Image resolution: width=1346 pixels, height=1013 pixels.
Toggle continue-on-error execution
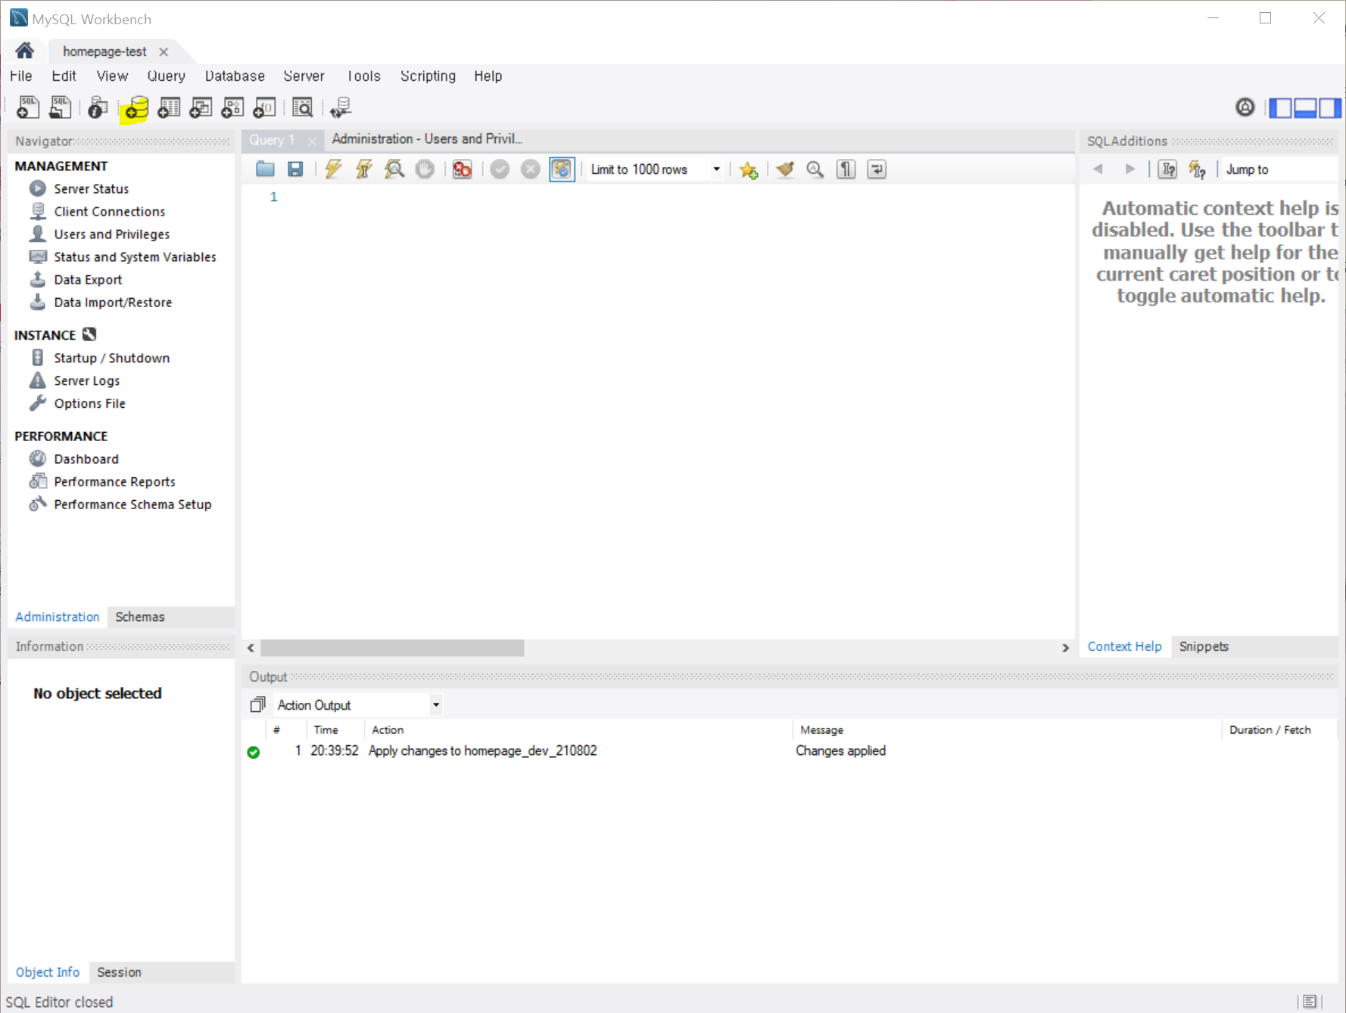tap(462, 169)
